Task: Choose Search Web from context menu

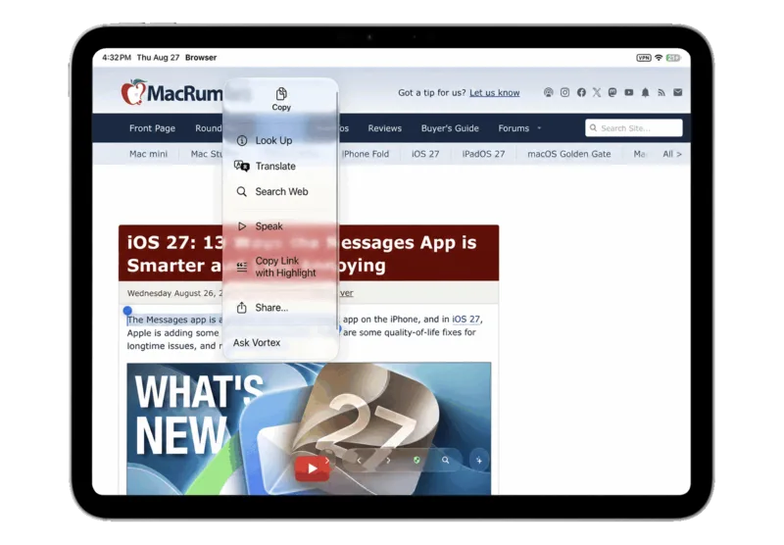Action: (x=281, y=191)
